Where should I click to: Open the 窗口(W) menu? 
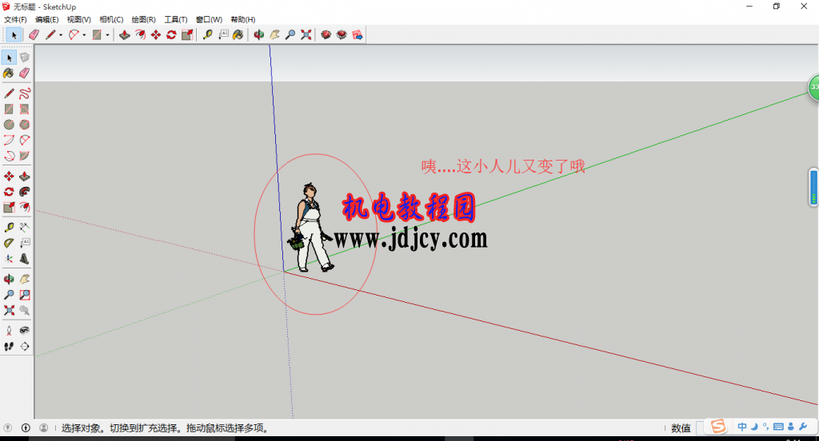(x=209, y=19)
